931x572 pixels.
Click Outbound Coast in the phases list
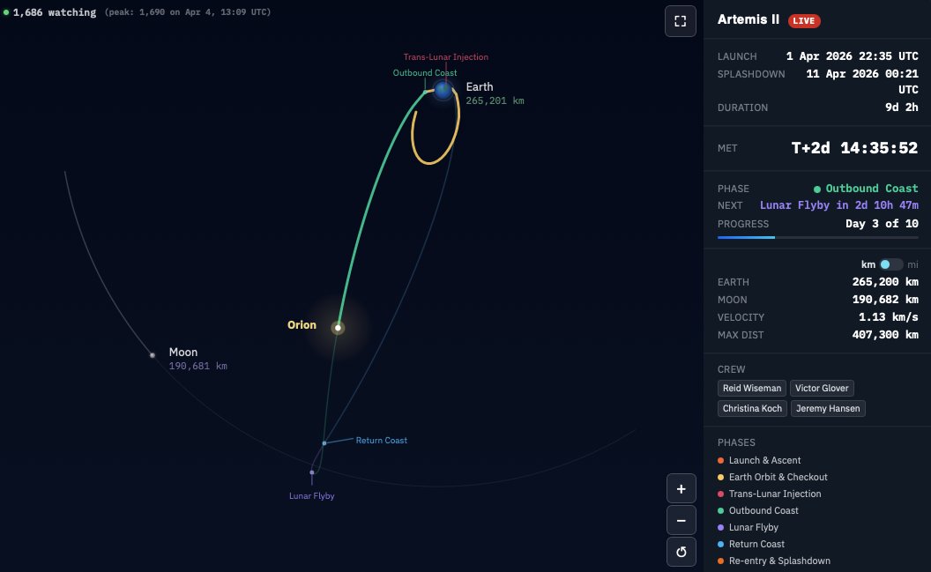pos(757,510)
